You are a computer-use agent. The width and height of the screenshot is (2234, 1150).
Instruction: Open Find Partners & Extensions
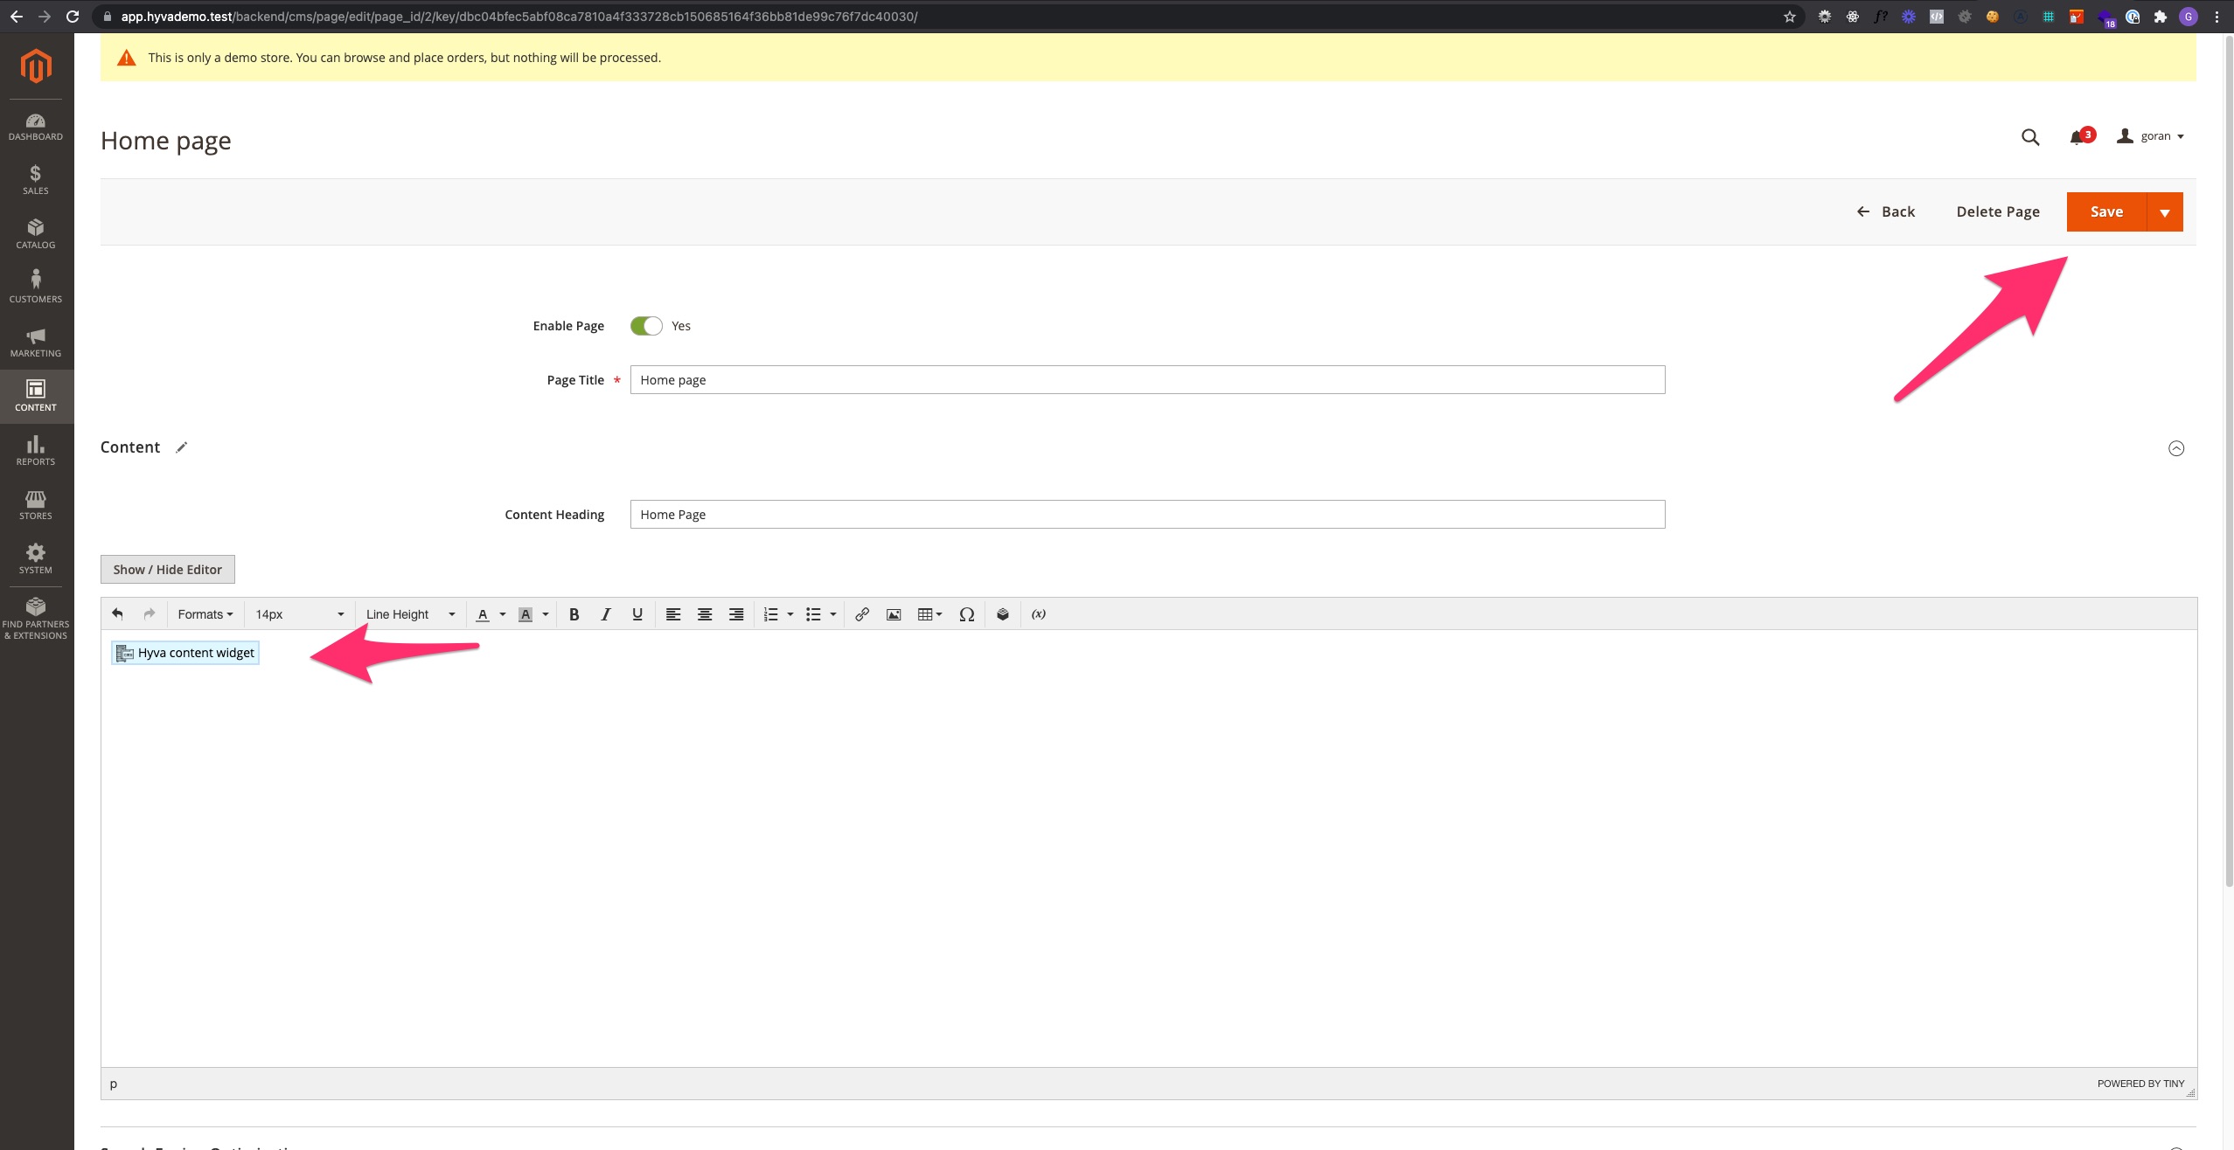(x=36, y=619)
